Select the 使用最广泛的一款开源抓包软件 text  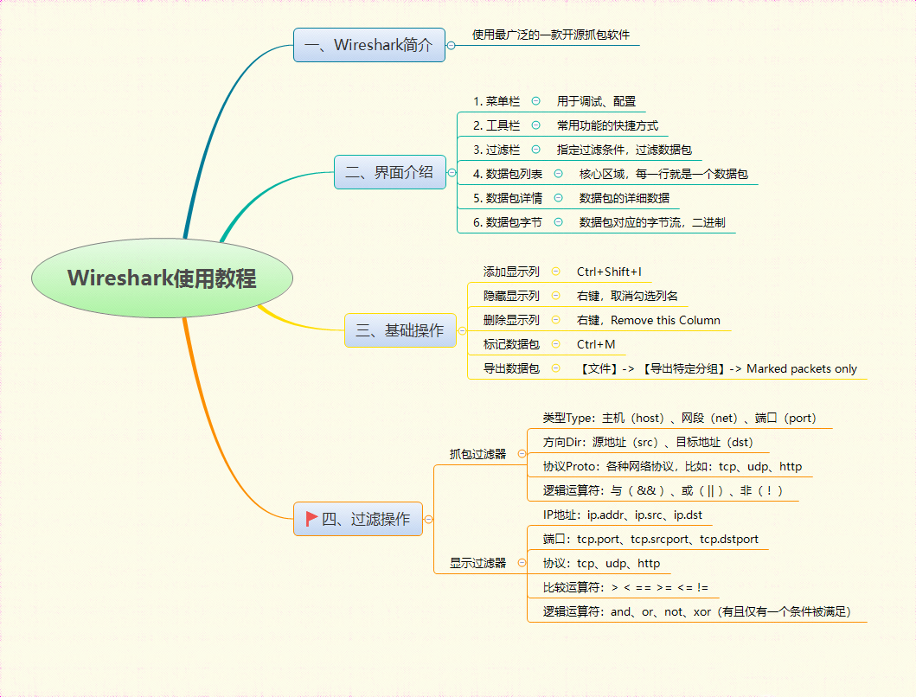tap(551, 35)
